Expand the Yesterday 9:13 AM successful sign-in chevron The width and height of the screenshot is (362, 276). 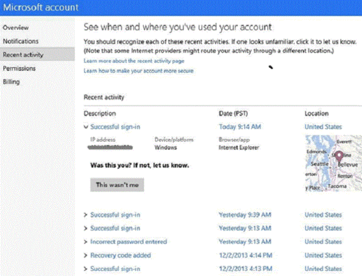coord(86,229)
